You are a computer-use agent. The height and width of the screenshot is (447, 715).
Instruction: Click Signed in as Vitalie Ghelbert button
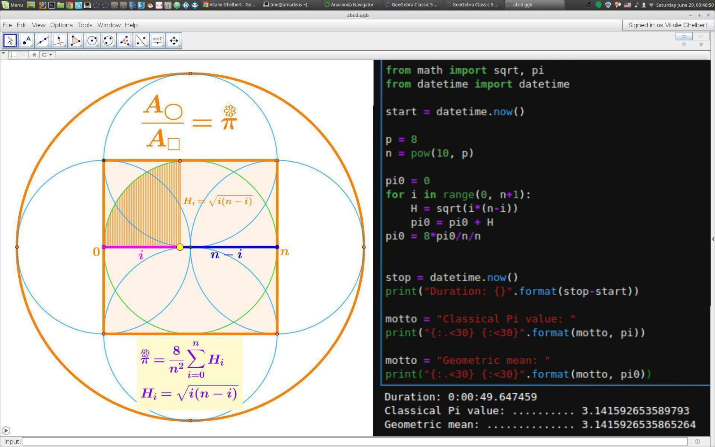pos(667,25)
